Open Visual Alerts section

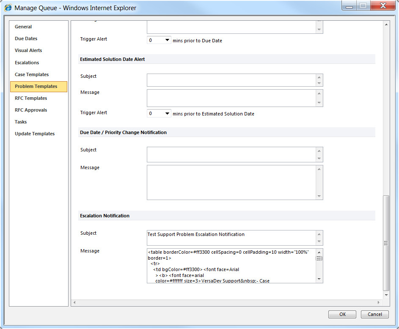click(x=28, y=50)
